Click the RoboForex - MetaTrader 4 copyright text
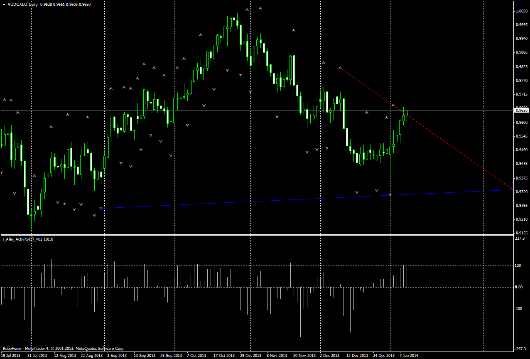 tap(64, 349)
